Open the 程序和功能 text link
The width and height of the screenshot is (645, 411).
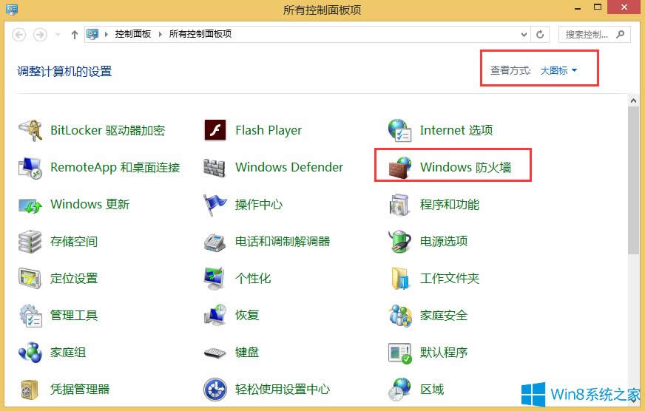pos(450,205)
